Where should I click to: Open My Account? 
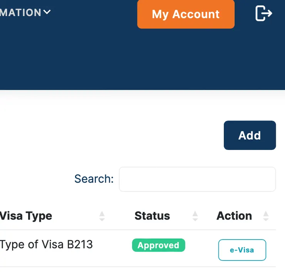(186, 14)
